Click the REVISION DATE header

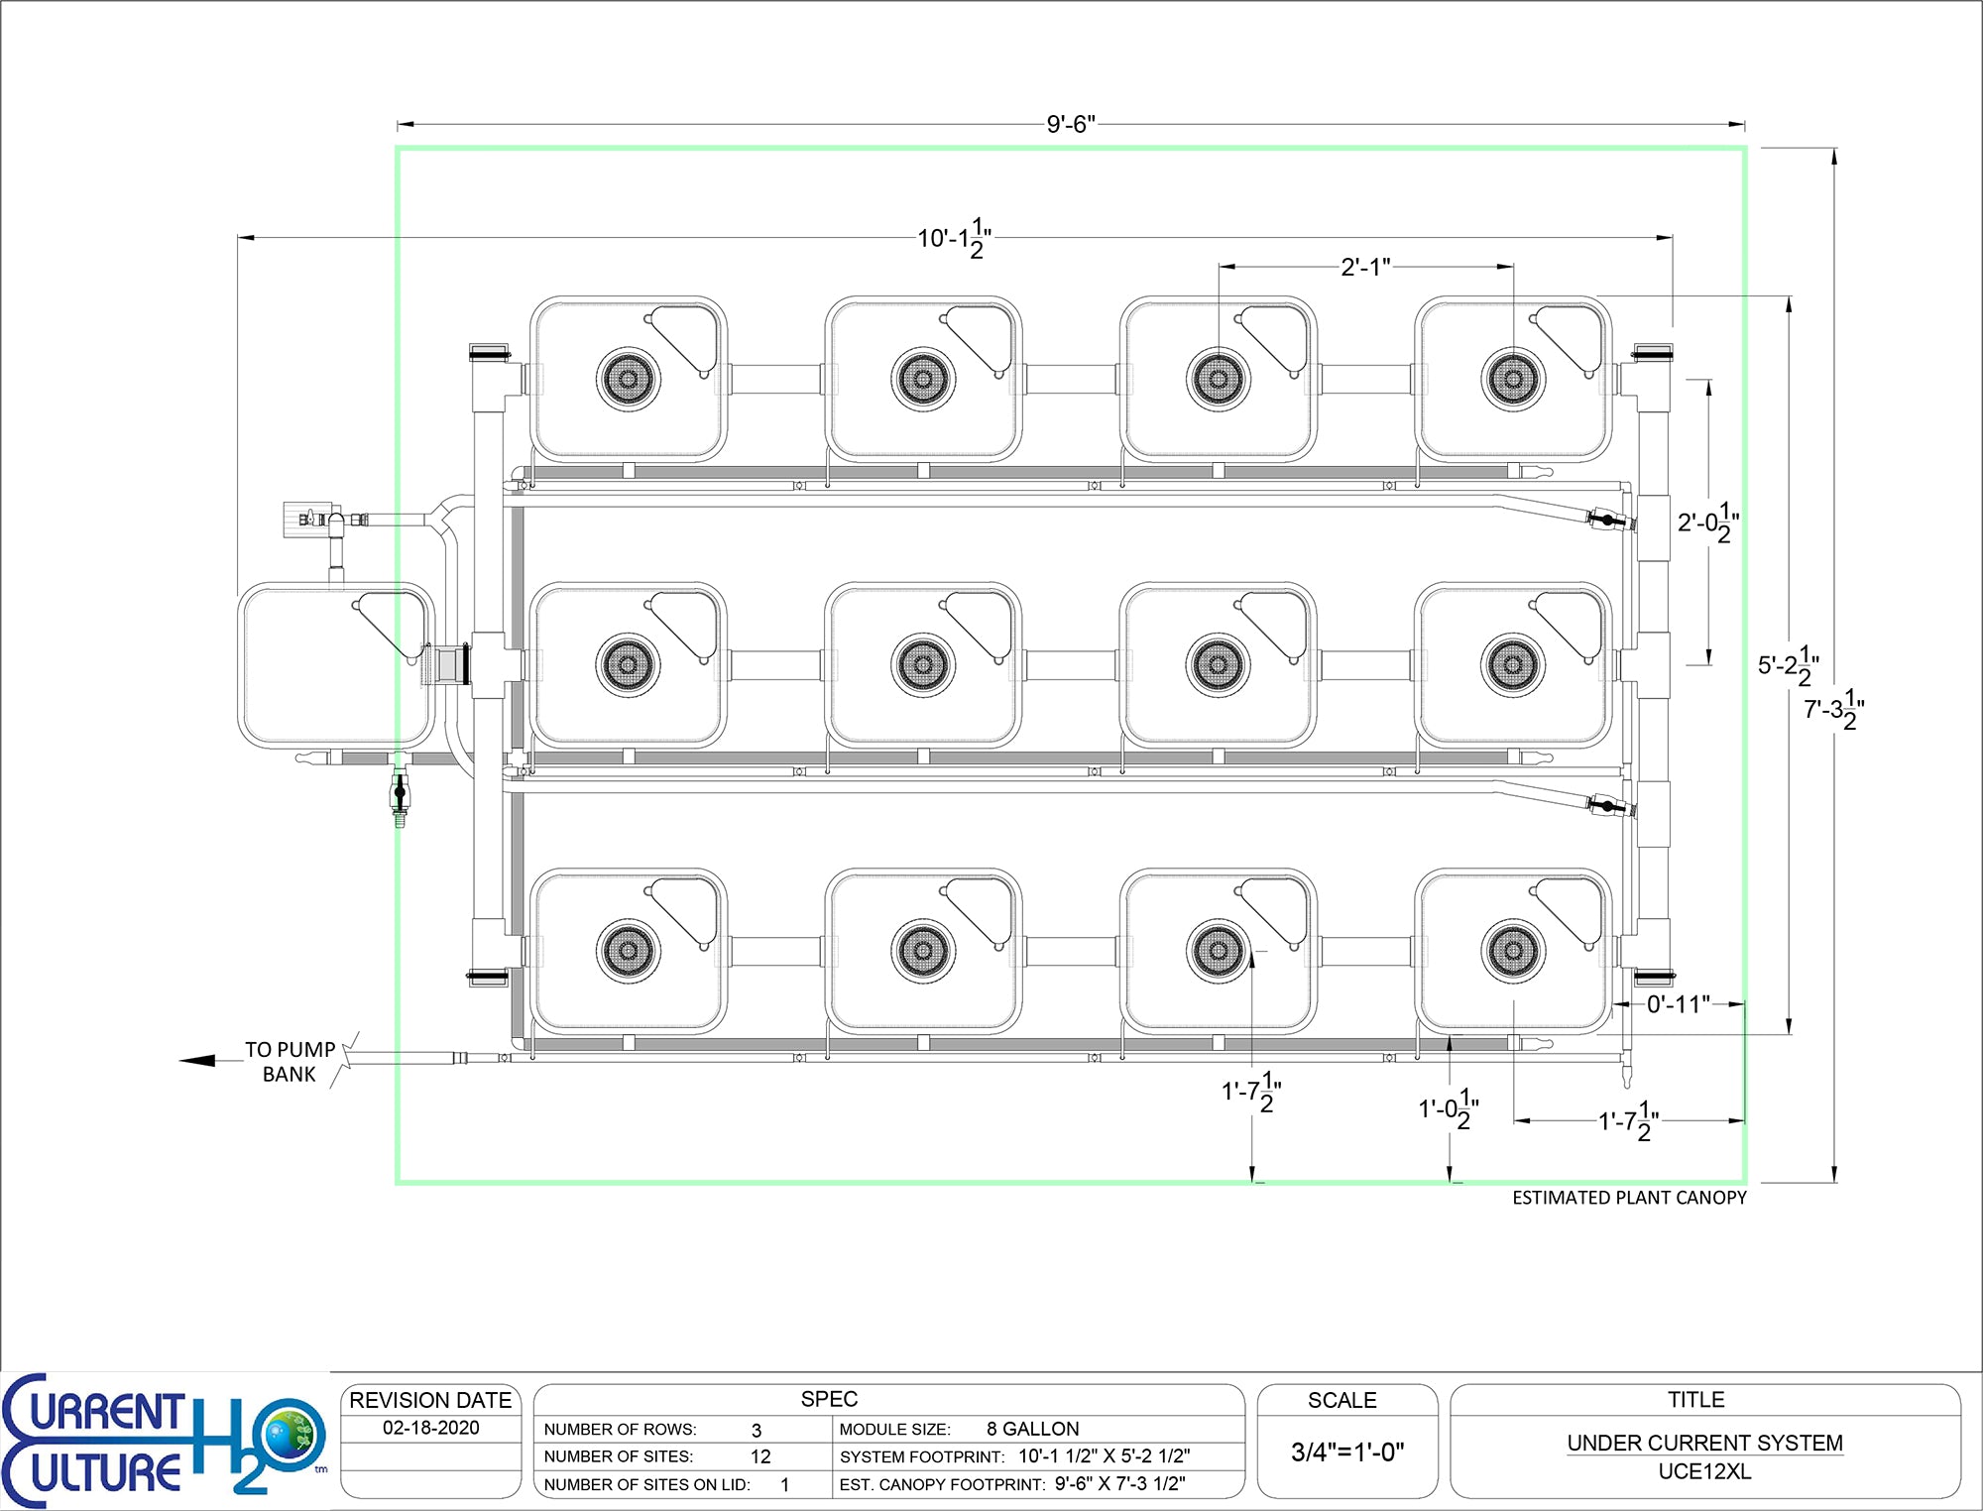pos(430,1400)
